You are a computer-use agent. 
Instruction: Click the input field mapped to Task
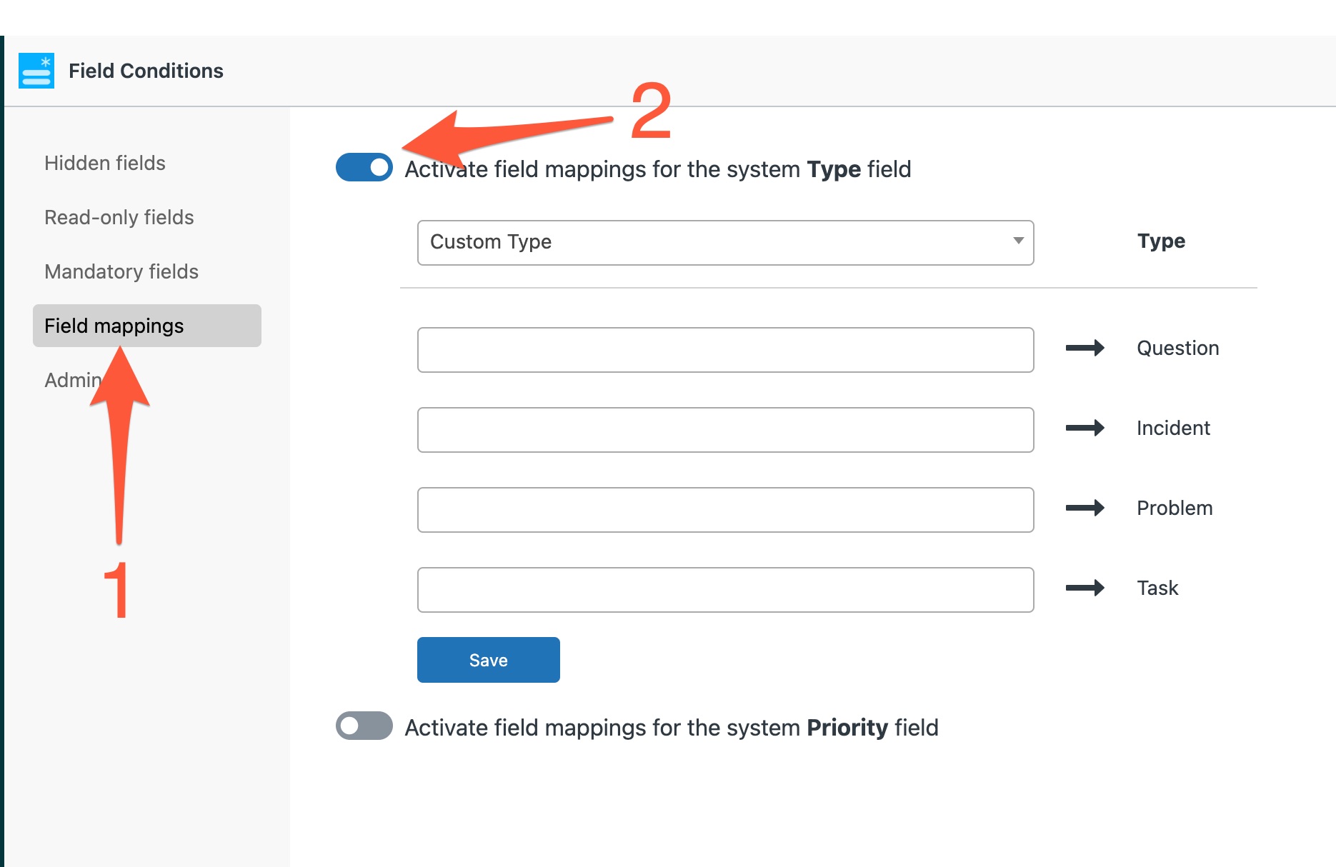tap(725, 590)
